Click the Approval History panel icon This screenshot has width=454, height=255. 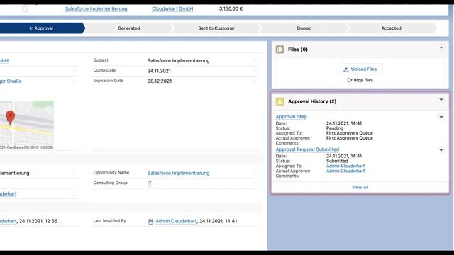pos(279,101)
